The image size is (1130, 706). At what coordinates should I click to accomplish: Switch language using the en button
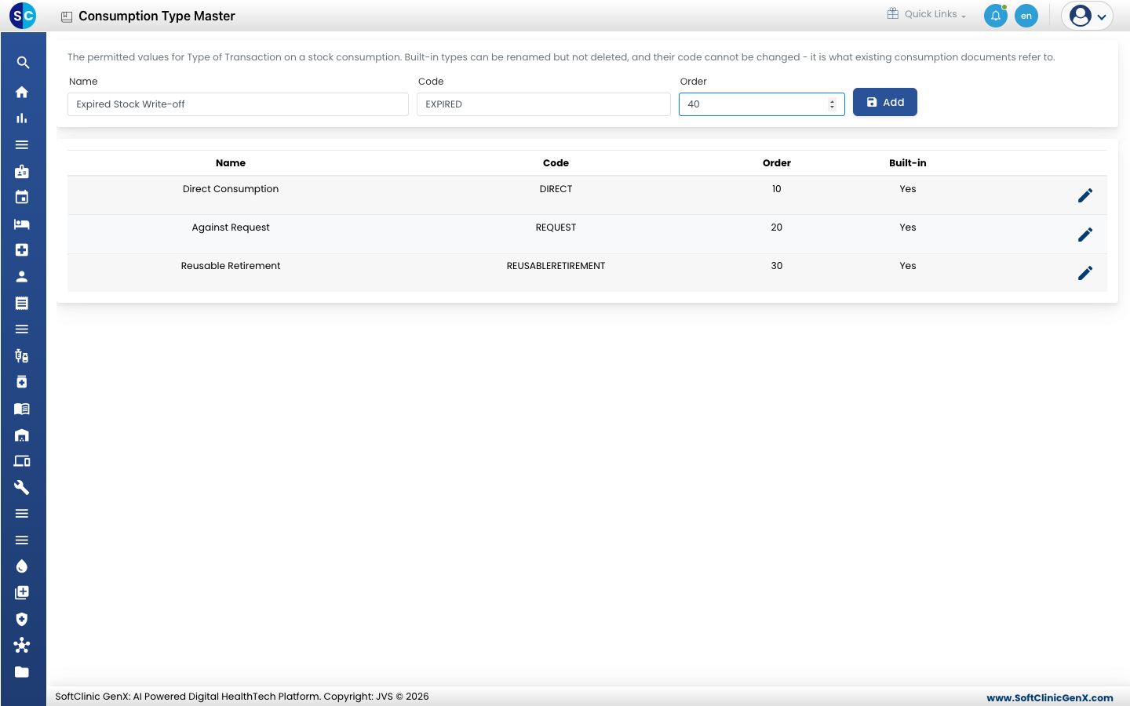coord(1026,16)
